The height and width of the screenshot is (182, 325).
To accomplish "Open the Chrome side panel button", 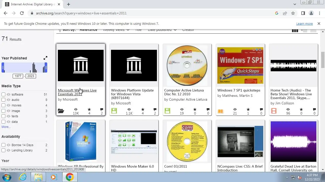I will point(303,13).
